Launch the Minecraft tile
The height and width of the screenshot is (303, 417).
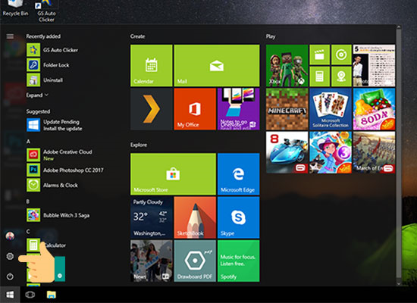pos(287,109)
